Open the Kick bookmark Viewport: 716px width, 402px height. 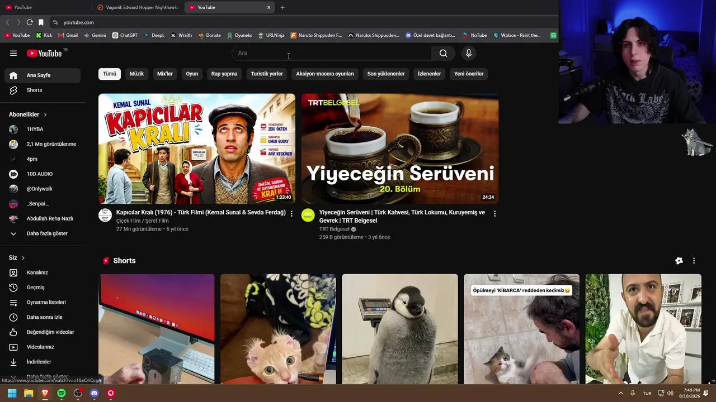pyautogui.click(x=44, y=35)
